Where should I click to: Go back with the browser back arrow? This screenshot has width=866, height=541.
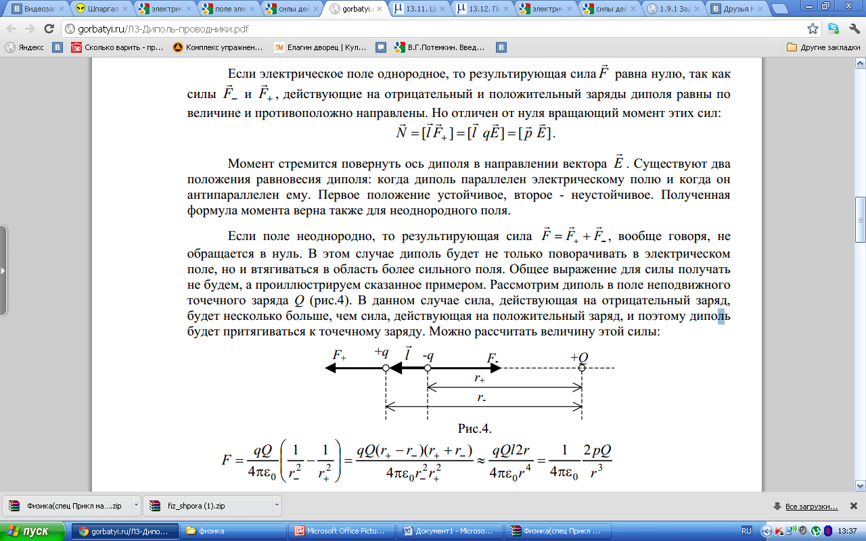click(x=12, y=29)
